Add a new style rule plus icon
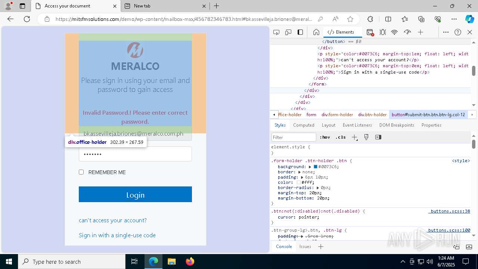This screenshot has width=478, height=269. pos(354,137)
